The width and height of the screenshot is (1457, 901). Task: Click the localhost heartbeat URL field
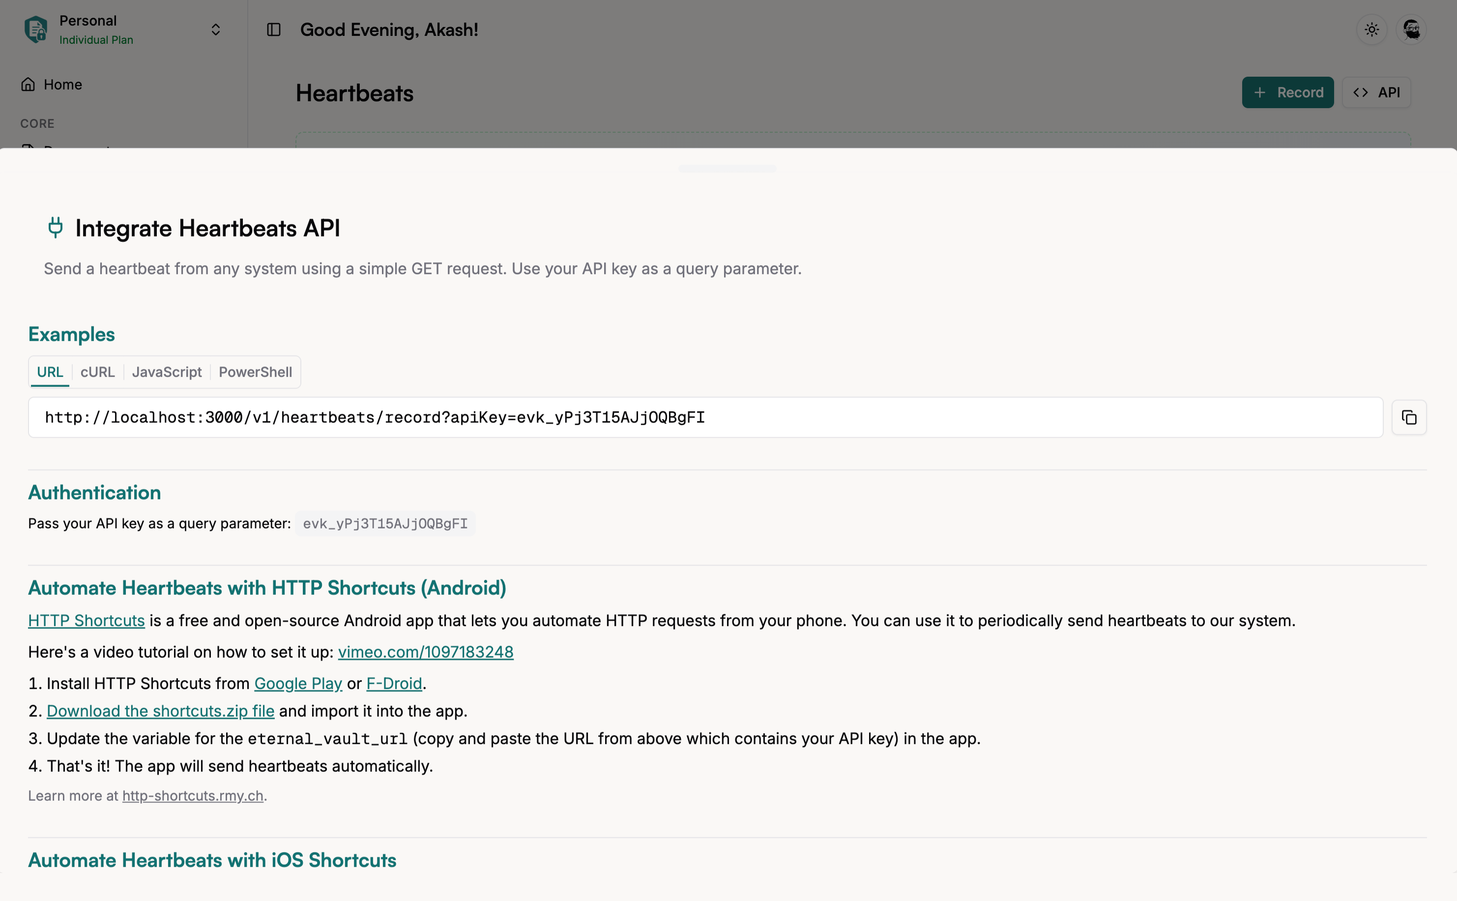point(705,417)
